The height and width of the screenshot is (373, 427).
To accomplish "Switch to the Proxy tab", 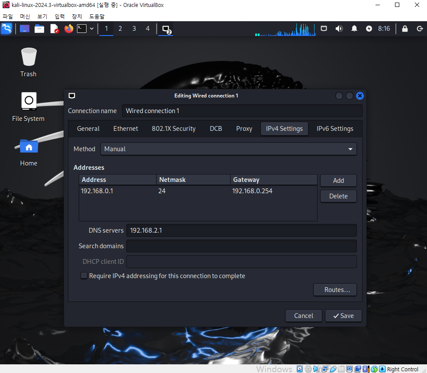I will [x=244, y=129].
